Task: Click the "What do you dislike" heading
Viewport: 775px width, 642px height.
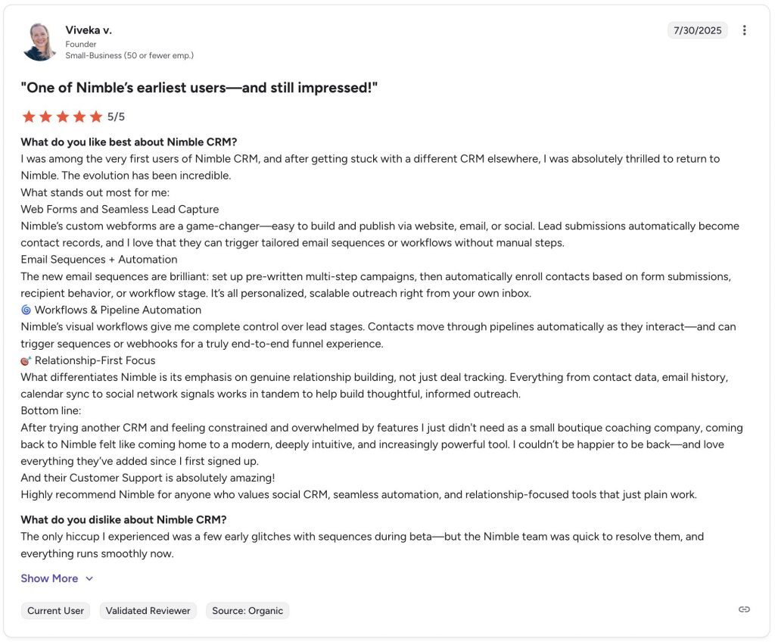Action: pos(123,519)
